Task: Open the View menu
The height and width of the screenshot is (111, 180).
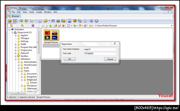Action: coord(25,12)
